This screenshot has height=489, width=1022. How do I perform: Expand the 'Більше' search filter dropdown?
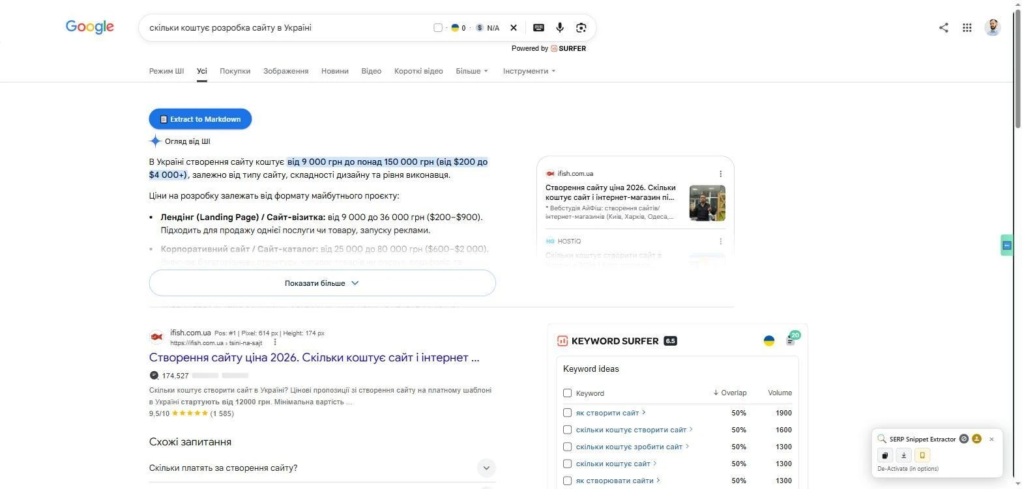(472, 71)
